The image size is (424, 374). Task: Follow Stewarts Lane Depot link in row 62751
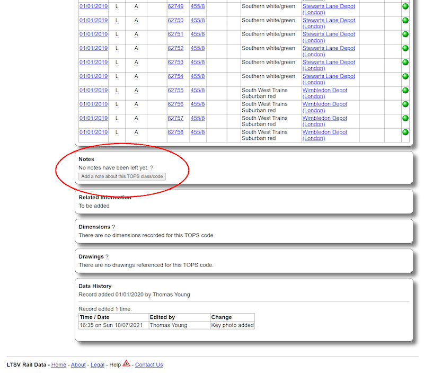pyautogui.click(x=329, y=34)
